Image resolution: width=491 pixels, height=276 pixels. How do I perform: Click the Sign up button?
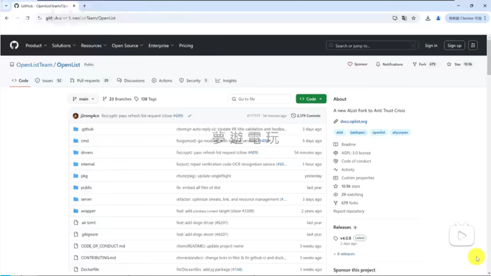454,45
